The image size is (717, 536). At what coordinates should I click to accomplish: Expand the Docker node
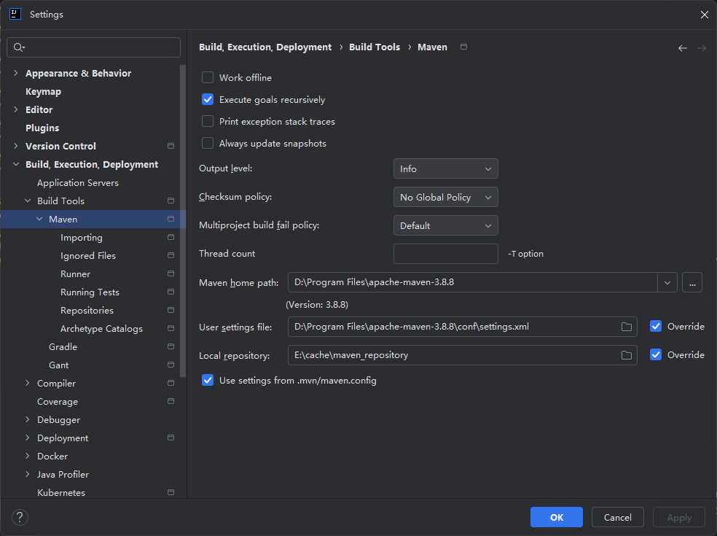tap(28, 456)
